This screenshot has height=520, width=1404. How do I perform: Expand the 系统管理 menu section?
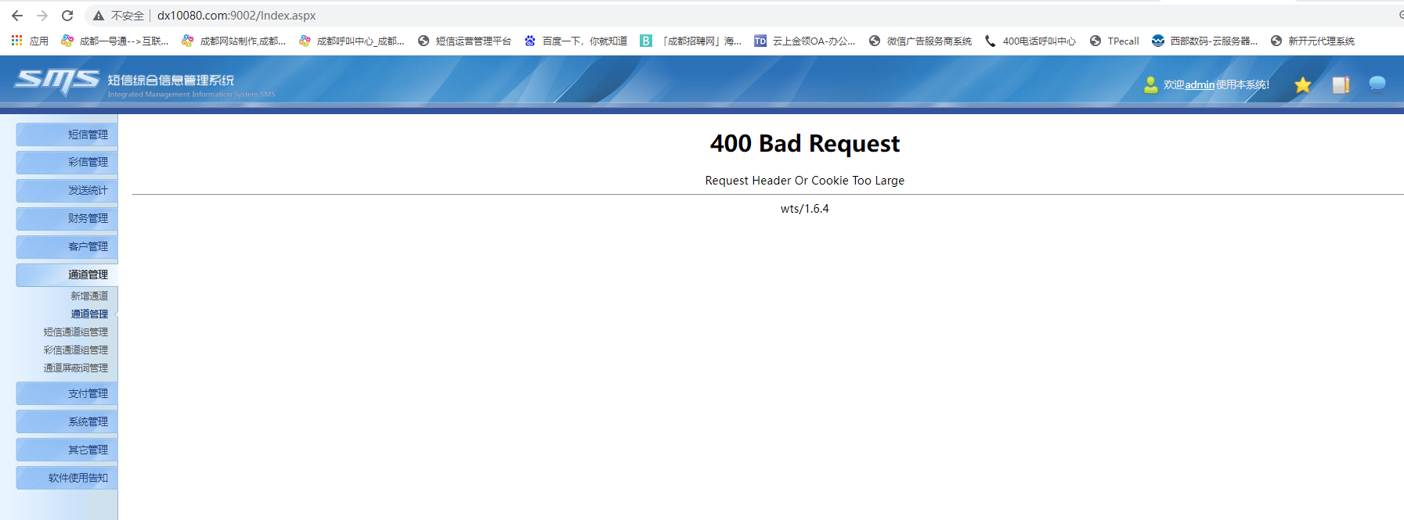coord(67,421)
